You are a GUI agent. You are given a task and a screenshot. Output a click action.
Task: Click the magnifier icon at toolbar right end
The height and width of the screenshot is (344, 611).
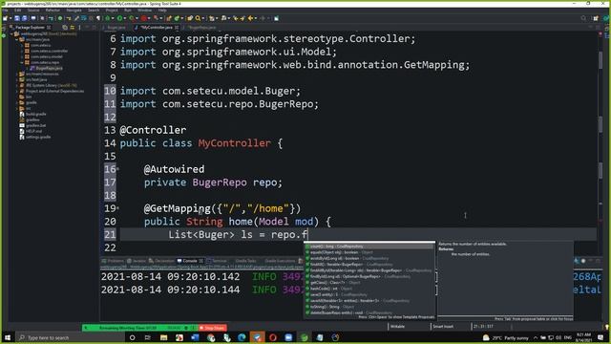coord(583,18)
